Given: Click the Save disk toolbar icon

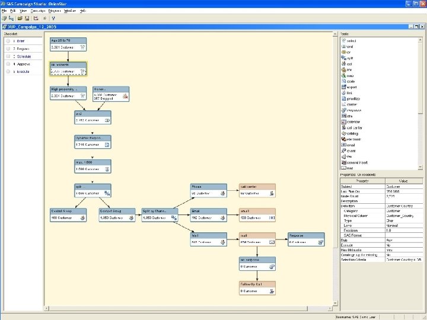Looking at the screenshot, I should click(27, 18).
